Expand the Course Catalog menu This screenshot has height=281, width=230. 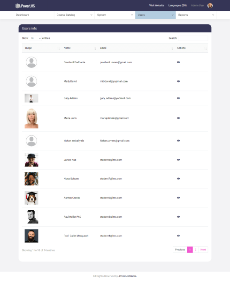[74, 15]
